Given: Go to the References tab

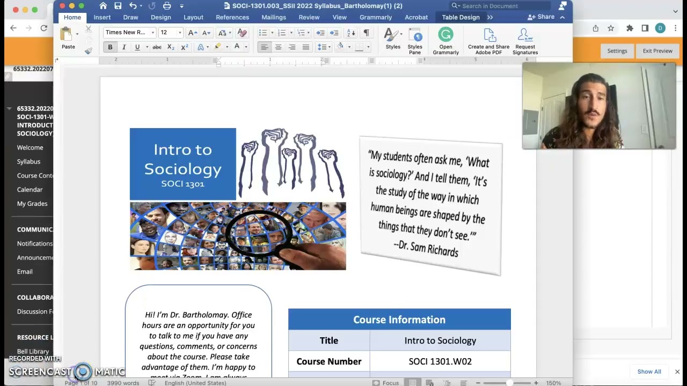Looking at the screenshot, I should 232,17.
